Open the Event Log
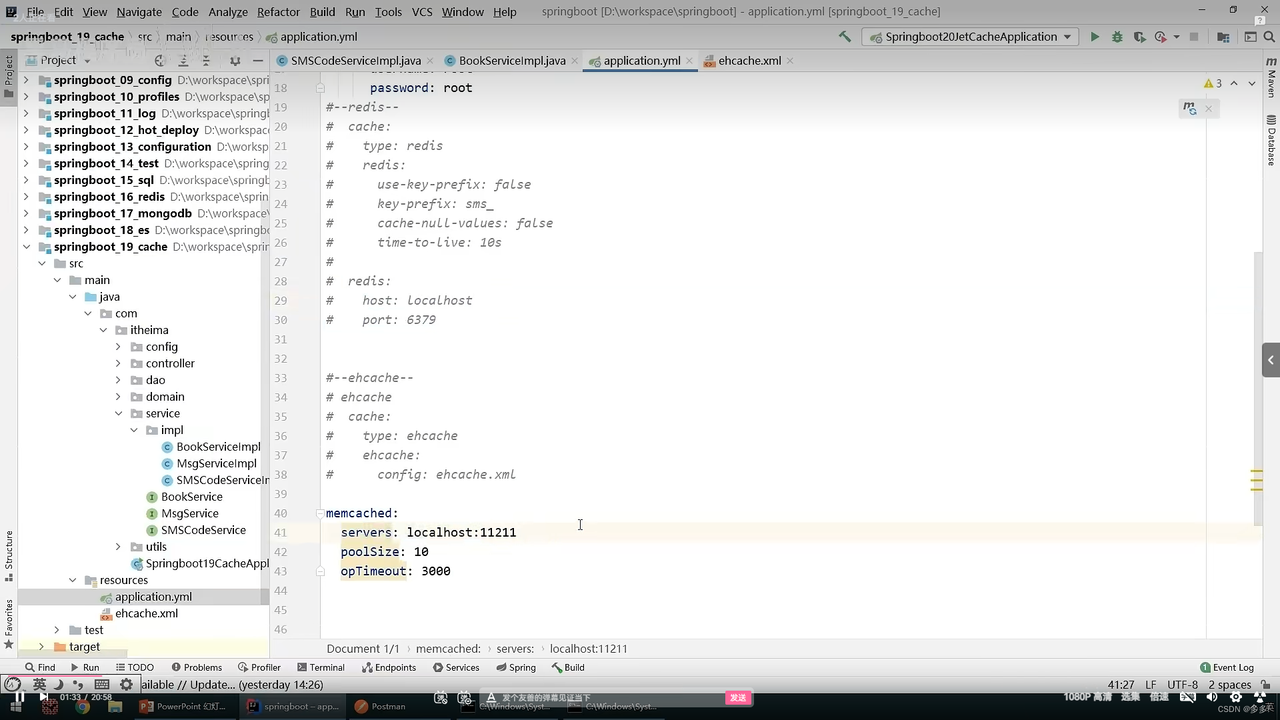Viewport: 1280px width, 720px height. point(1227,667)
